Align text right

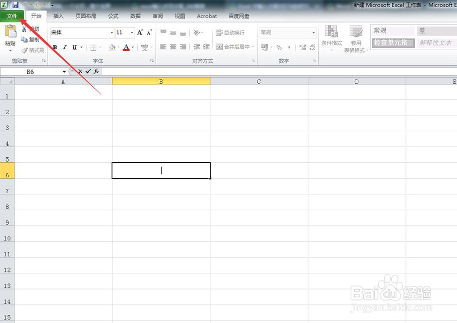[183, 47]
